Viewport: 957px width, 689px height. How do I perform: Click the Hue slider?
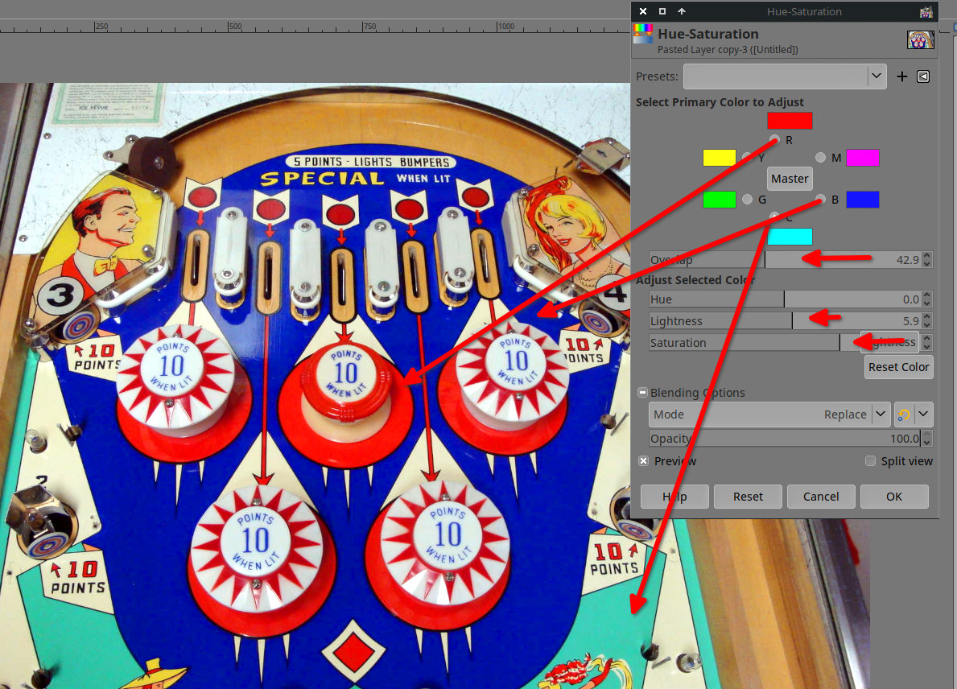pos(785,299)
